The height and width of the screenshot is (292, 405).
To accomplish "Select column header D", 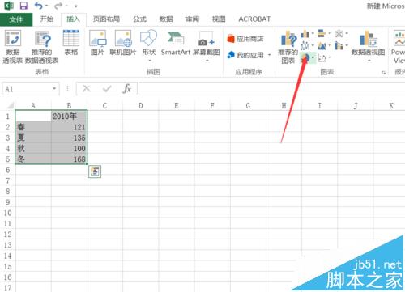I will pyautogui.click(x=140, y=105).
